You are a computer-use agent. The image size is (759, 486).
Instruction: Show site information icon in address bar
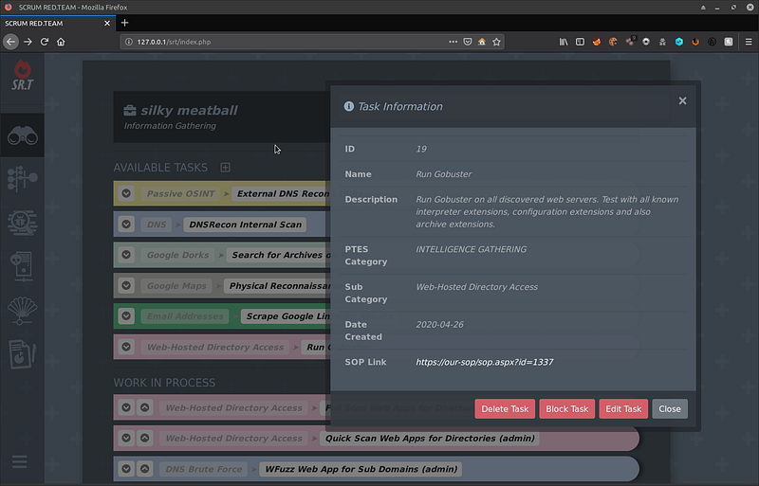point(129,42)
